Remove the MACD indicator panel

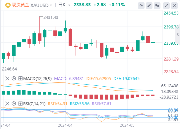(x=7, y=79)
